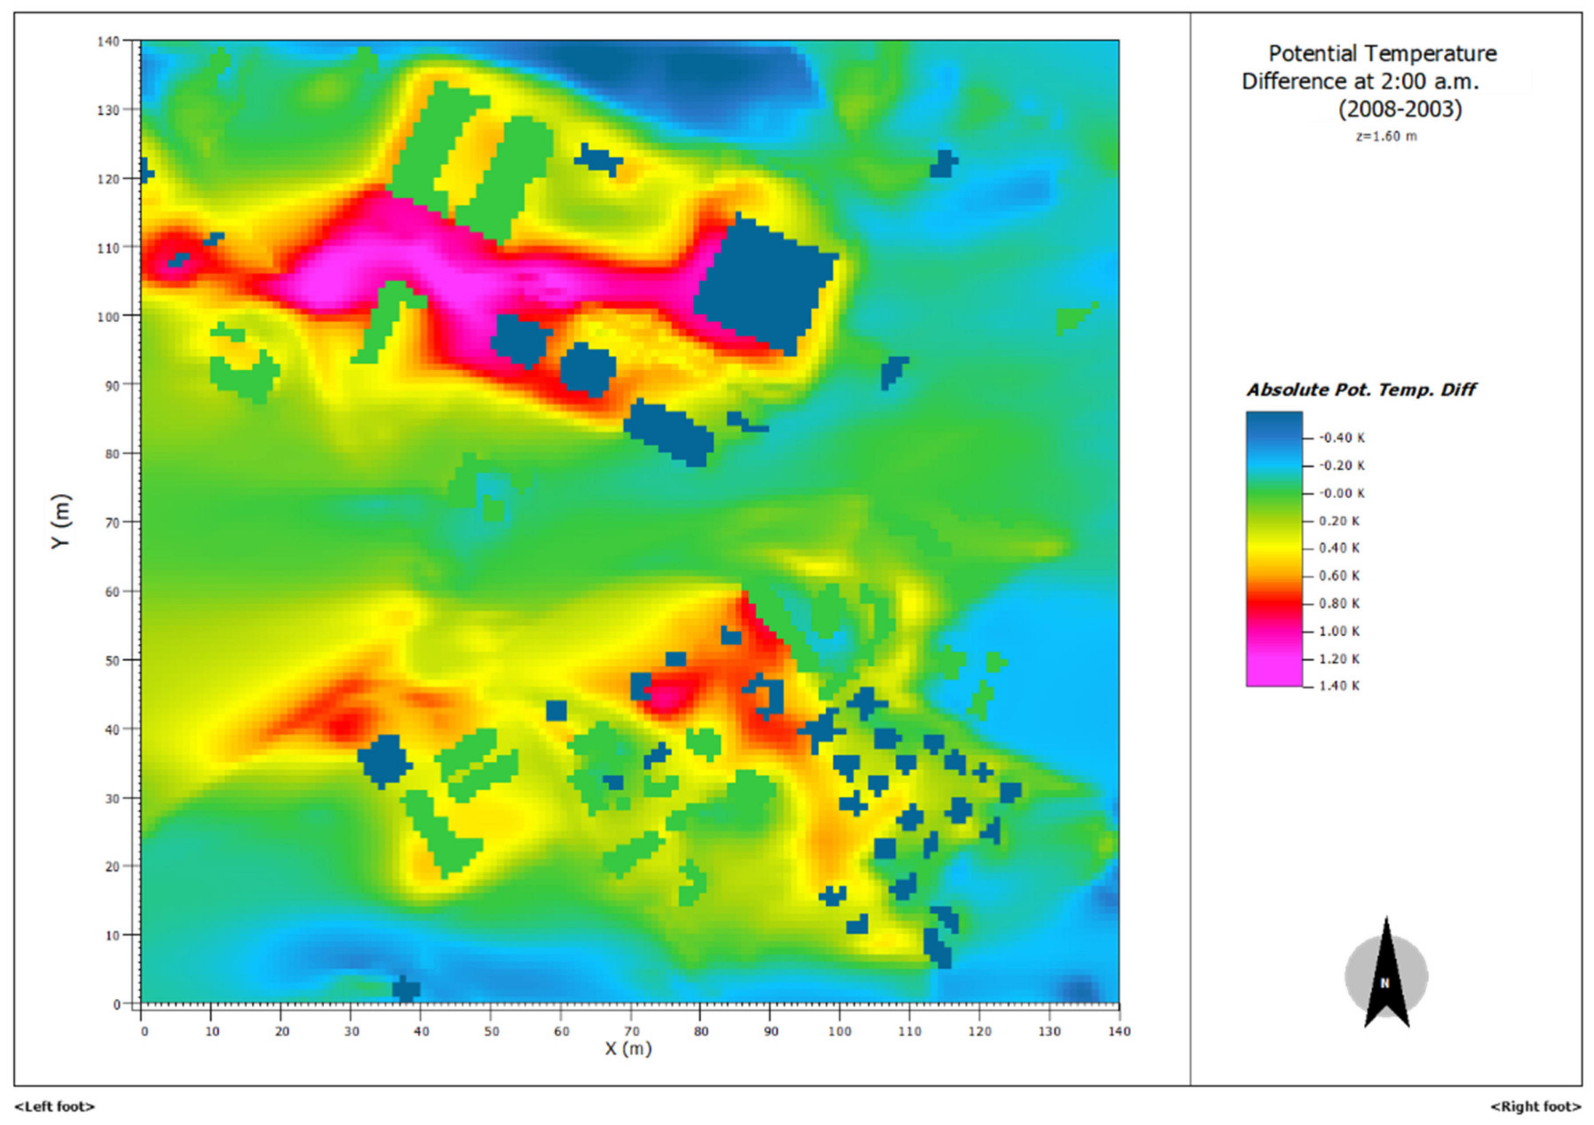Click the north arrow compass icon
Viewport: 1594px width, 1125px height.
pyautogui.click(x=1386, y=975)
